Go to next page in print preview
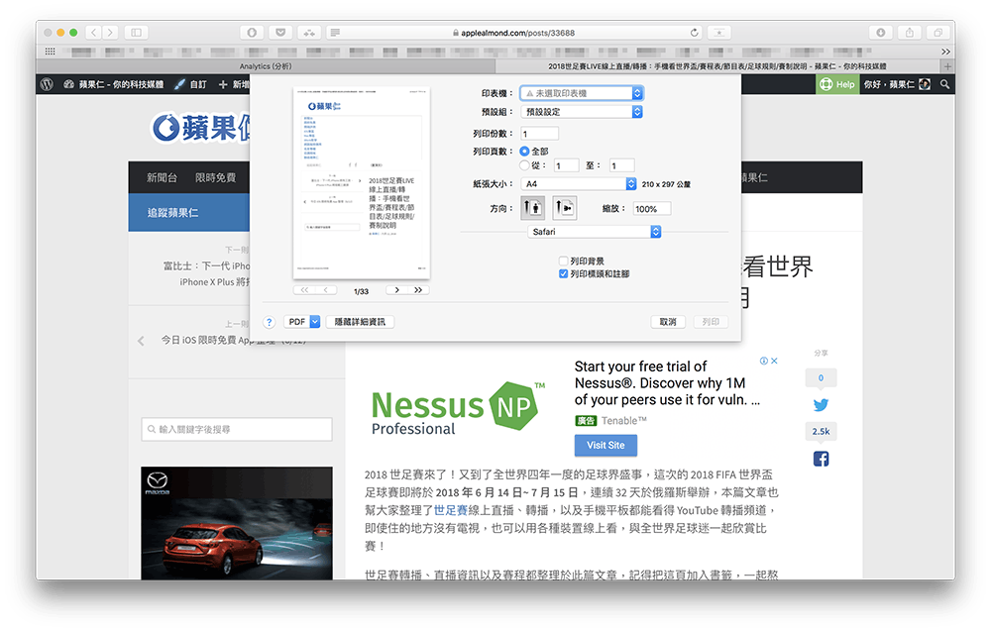 click(397, 290)
